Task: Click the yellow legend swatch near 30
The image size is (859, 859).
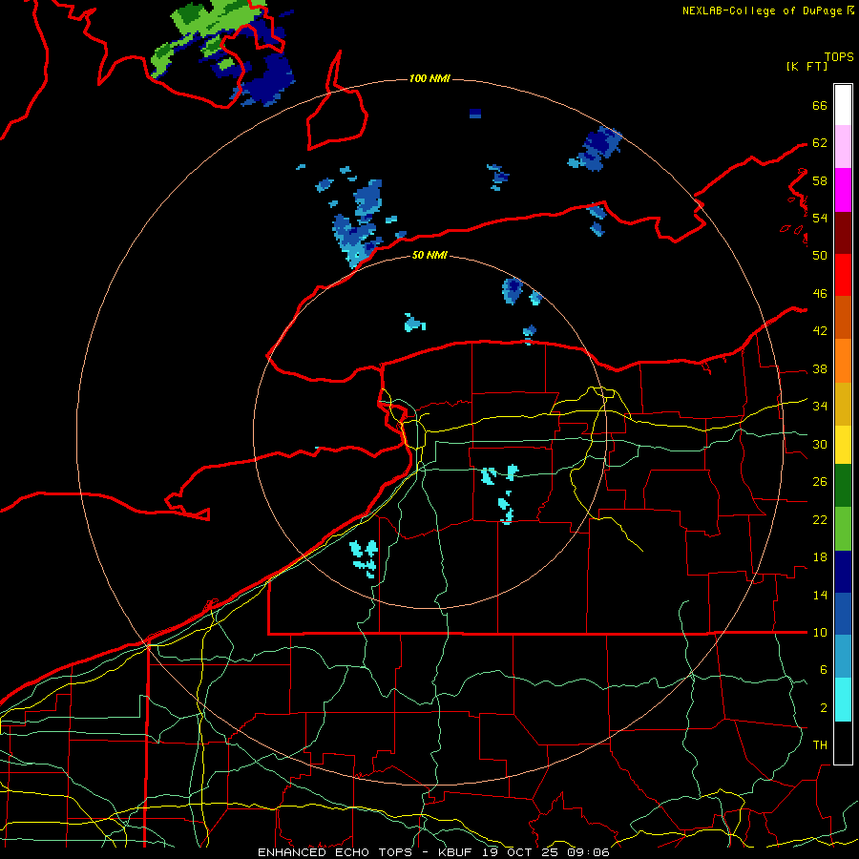Action: 843,445
